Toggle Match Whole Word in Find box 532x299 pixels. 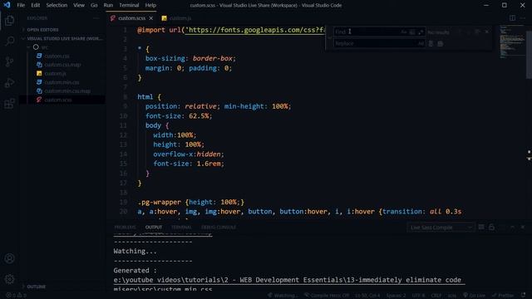pyautogui.click(x=412, y=32)
